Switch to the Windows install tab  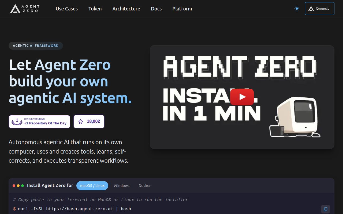click(121, 186)
